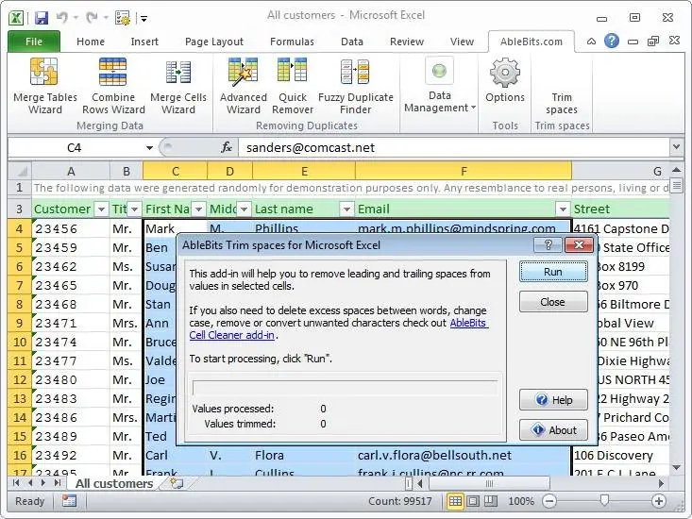Switch to Normal view icon
Screen dimensions: 692x519
(455, 501)
